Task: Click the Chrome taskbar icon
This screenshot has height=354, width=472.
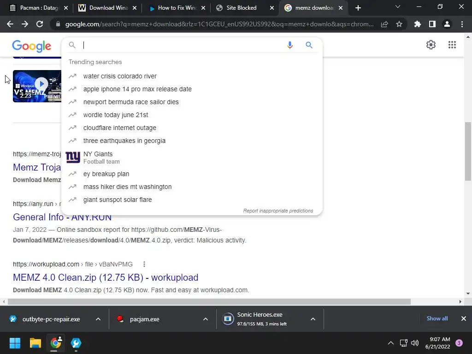Action: coord(56,343)
